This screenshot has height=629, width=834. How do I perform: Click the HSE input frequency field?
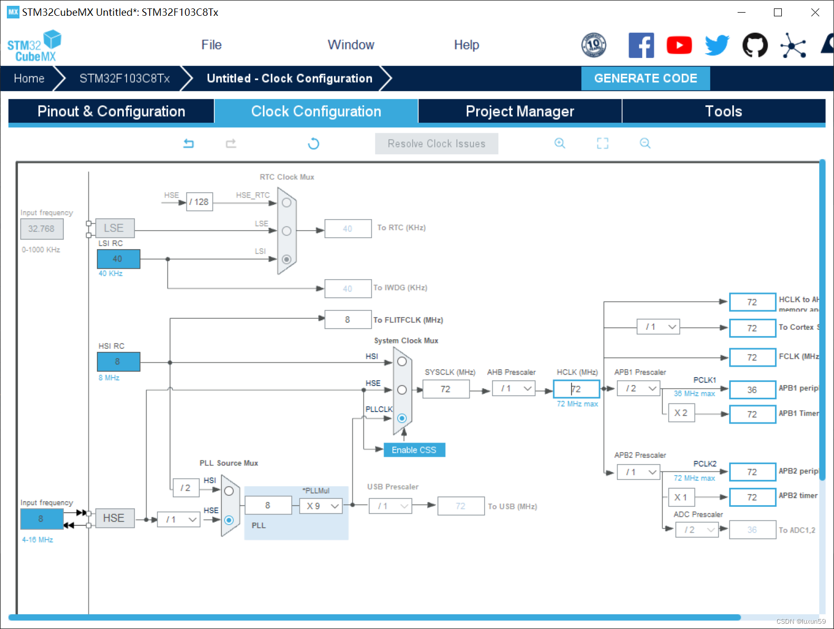coord(41,519)
